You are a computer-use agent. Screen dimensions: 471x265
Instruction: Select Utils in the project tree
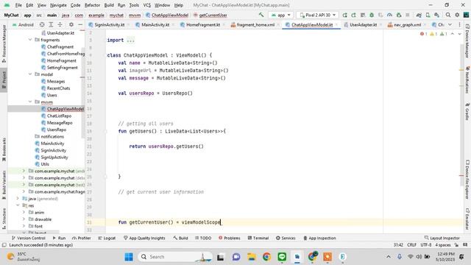click(45, 164)
